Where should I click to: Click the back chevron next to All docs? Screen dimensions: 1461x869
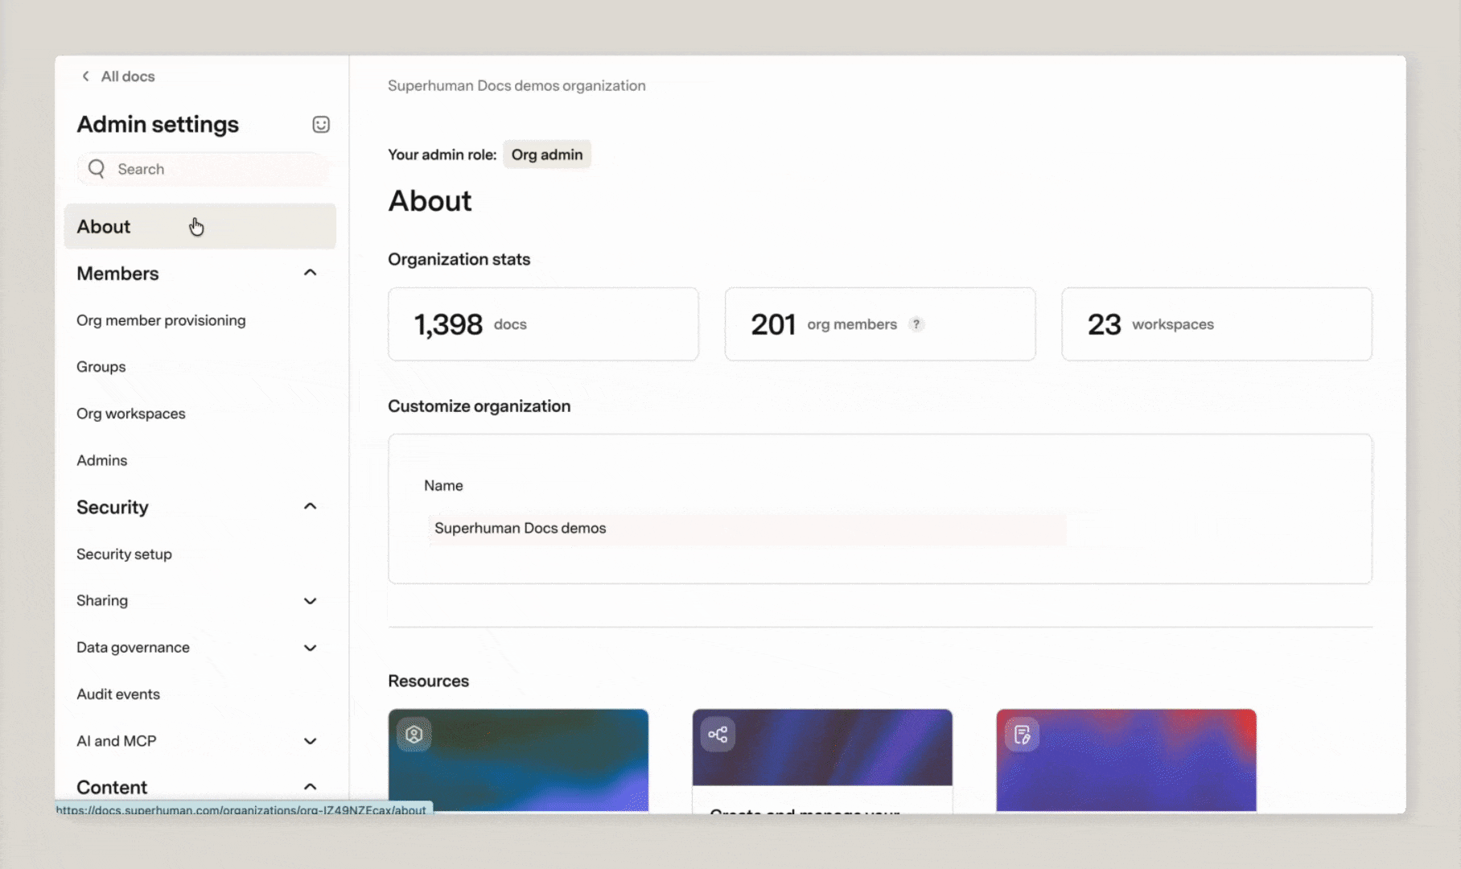[x=85, y=76]
